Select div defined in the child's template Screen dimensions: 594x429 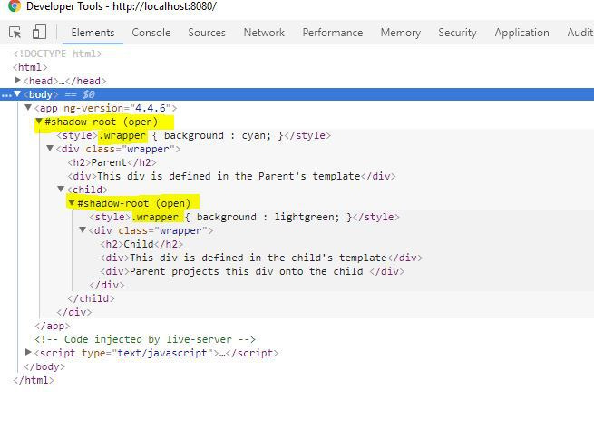[x=261, y=258]
